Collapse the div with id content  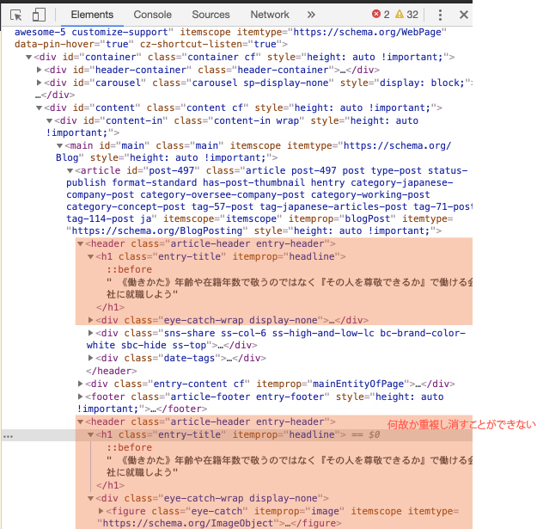click(40, 108)
